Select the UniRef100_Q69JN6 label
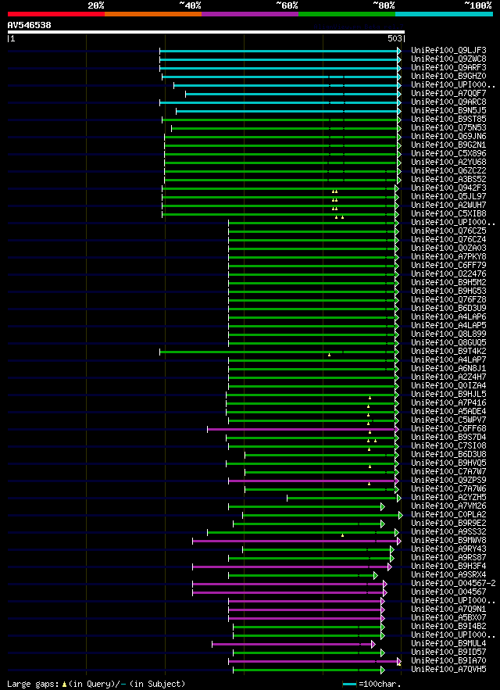Viewport: 500px width, 690px height. point(448,137)
